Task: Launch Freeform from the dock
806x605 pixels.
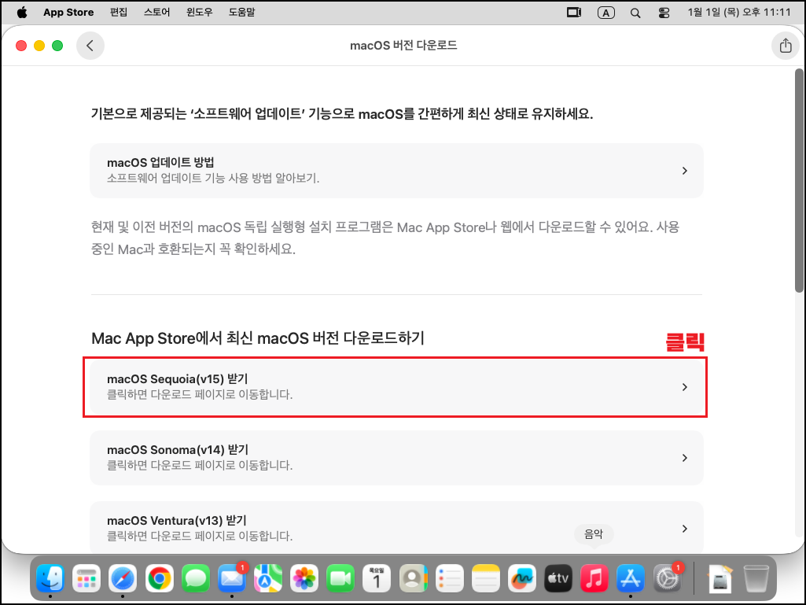Action: 522,578
